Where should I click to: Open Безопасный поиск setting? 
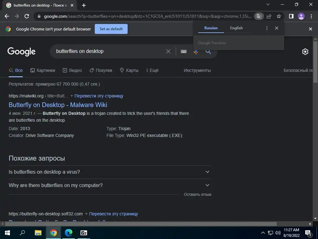click(x=298, y=70)
